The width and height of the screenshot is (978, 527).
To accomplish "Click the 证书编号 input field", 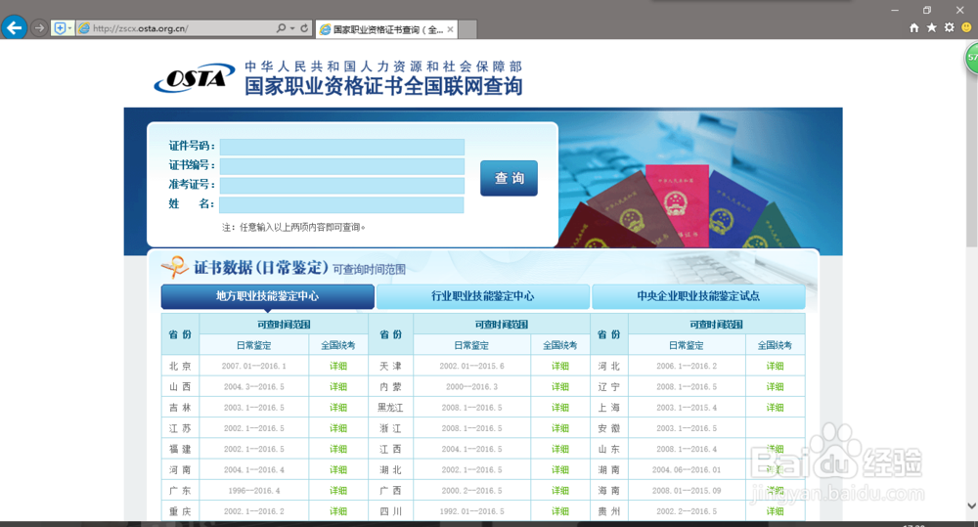I will [341, 166].
